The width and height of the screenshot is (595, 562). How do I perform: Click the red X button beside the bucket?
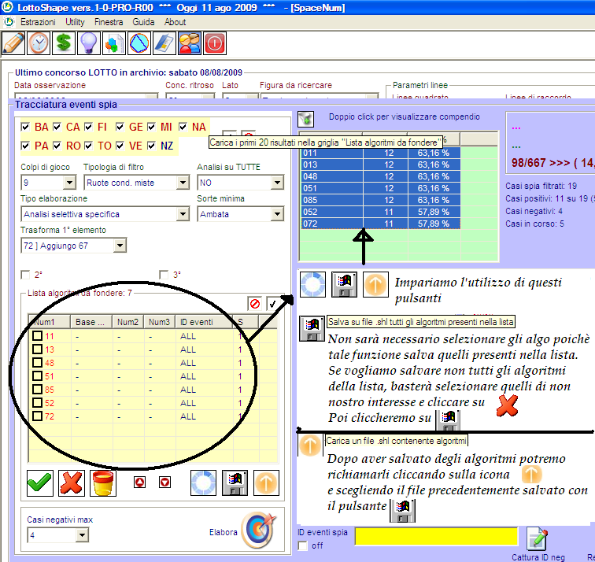72,483
